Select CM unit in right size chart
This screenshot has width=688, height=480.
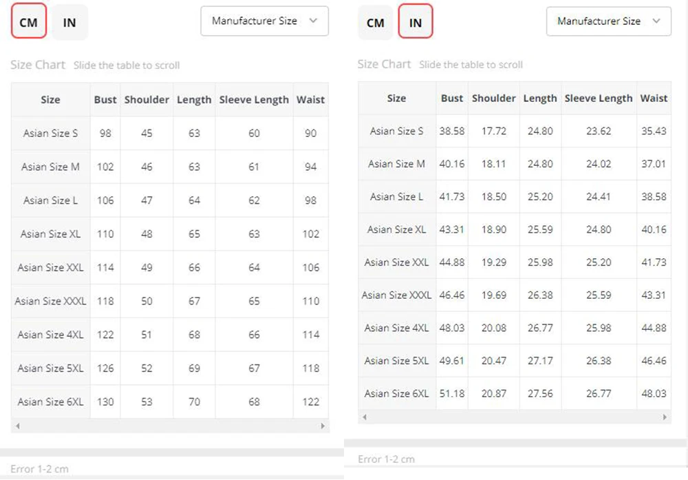pyautogui.click(x=375, y=23)
